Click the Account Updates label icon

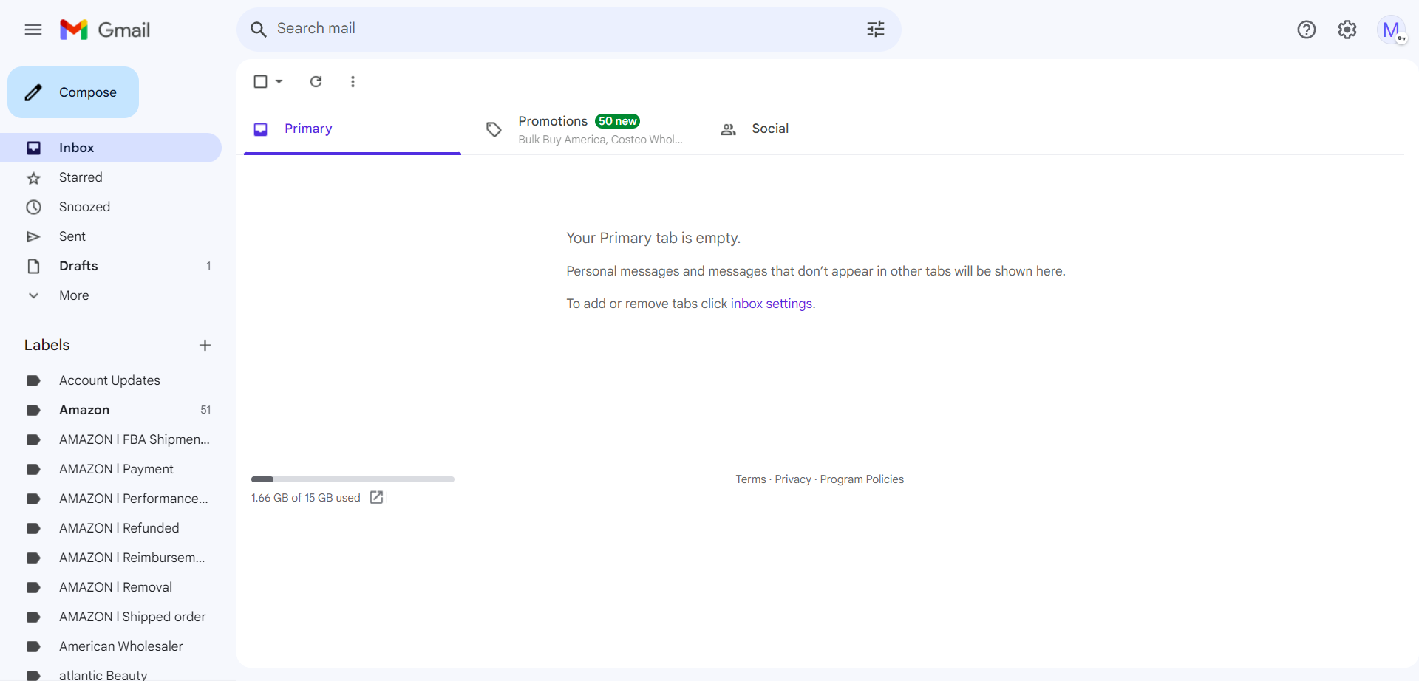pos(33,380)
